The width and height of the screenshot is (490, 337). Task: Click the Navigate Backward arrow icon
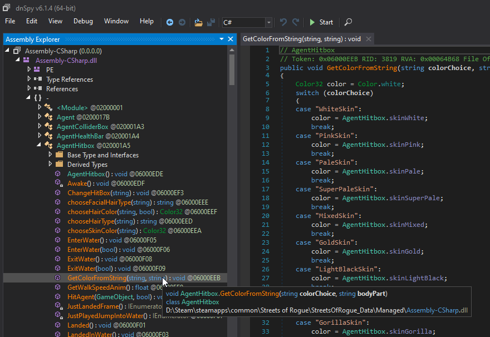170,22
